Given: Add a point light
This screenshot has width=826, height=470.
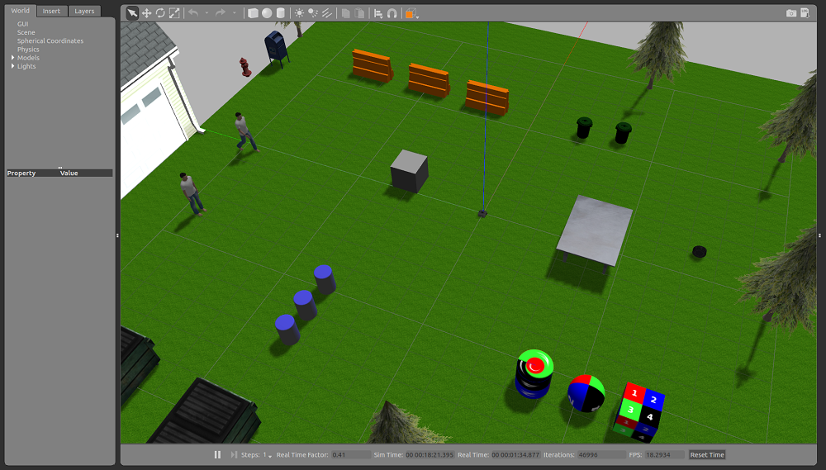Looking at the screenshot, I should [x=299, y=13].
